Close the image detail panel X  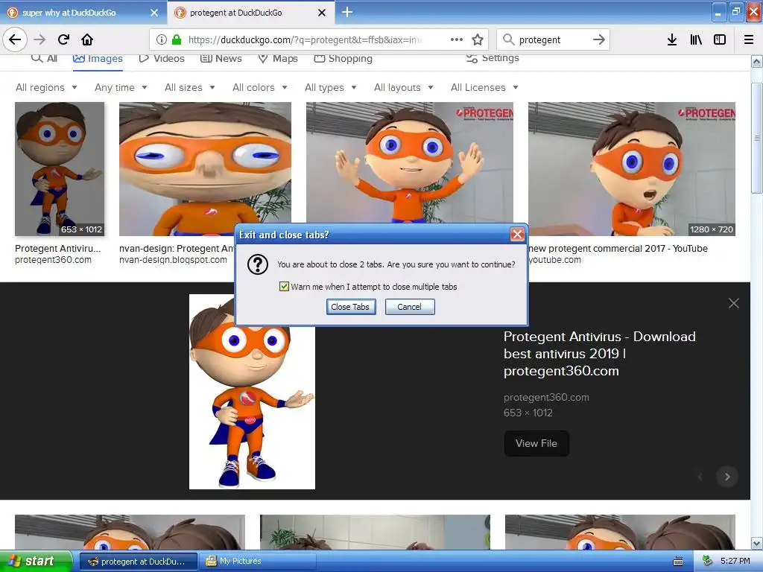(734, 304)
